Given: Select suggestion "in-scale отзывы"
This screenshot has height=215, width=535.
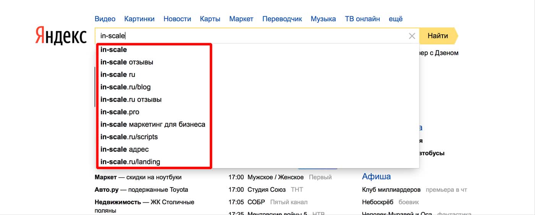Looking at the screenshot, I should pos(257,62).
